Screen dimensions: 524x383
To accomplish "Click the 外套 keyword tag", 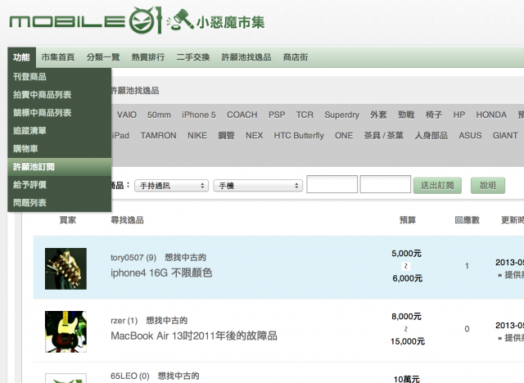I will click(x=378, y=115).
